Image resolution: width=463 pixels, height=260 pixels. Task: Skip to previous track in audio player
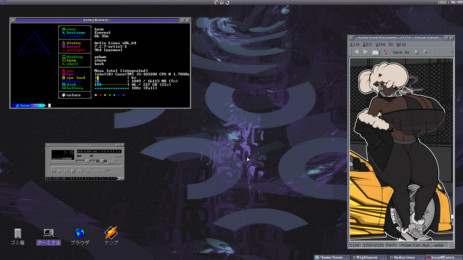click(x=53, y=171)
